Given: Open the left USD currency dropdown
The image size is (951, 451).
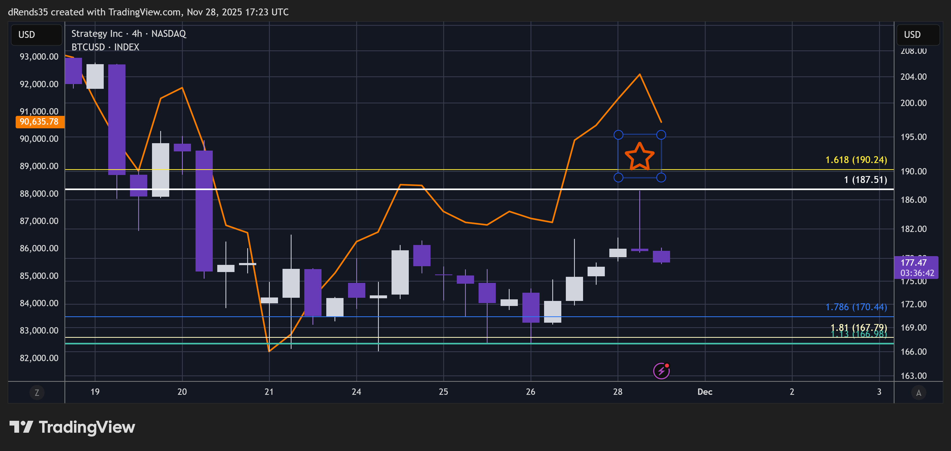Looking at the screenshot, I should click(x=37, y=35).
